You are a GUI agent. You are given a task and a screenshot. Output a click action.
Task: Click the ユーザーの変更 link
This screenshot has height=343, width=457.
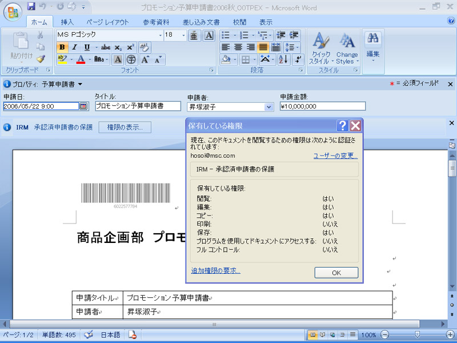click(x=335, y=155)
